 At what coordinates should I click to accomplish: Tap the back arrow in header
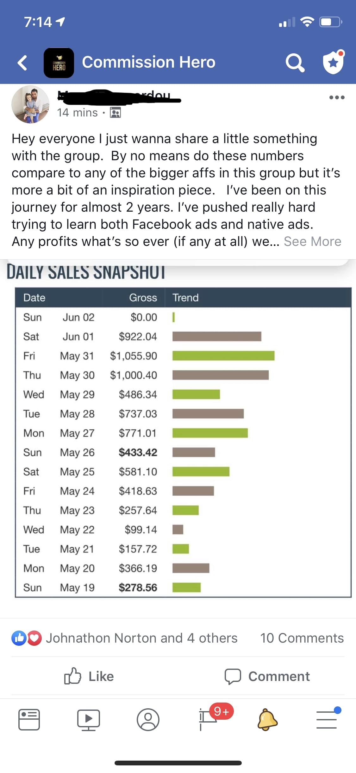point(22,63)
